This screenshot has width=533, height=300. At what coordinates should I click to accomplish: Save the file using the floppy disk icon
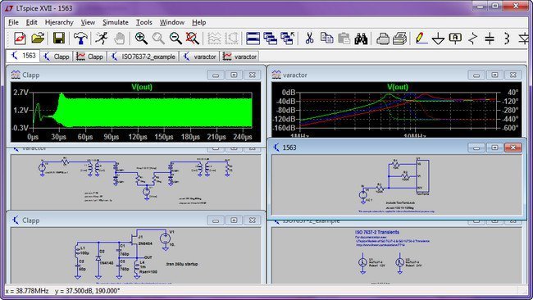[59, 38]
